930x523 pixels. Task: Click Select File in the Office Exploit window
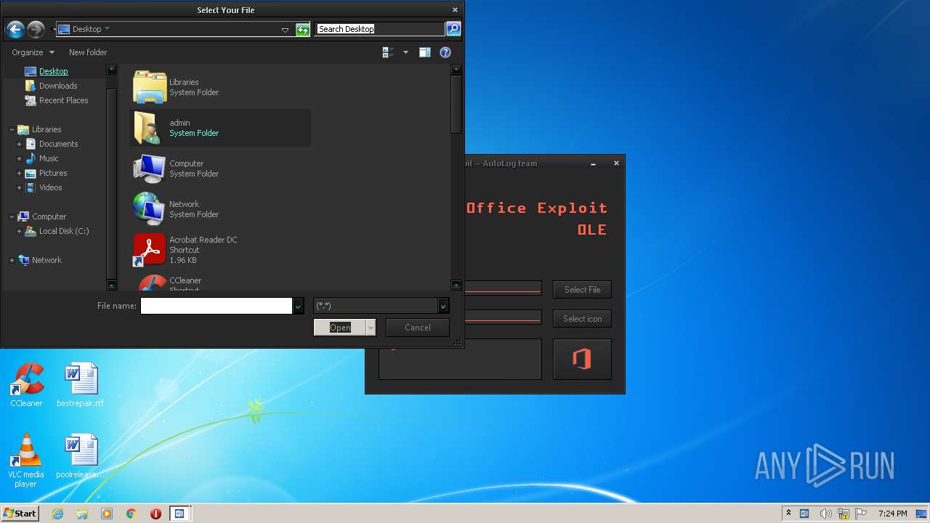pos(582,290)
